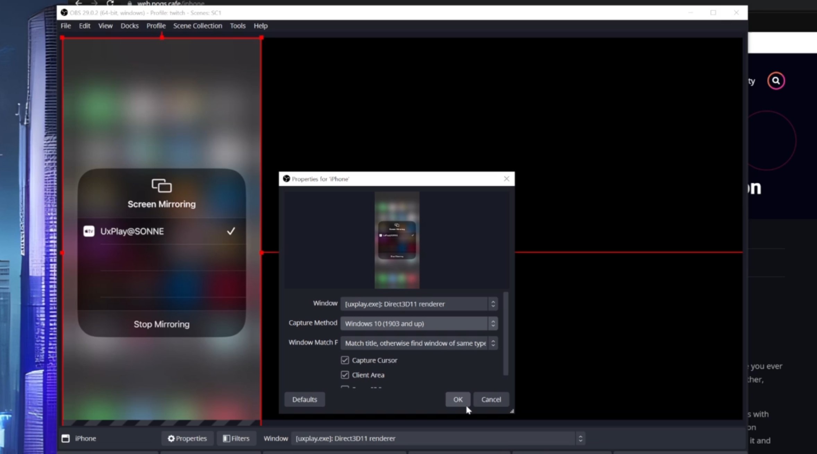Click the Screen Mirroring icon in preview
Viewport: 817px width, 454px height.
pos(162,186)
